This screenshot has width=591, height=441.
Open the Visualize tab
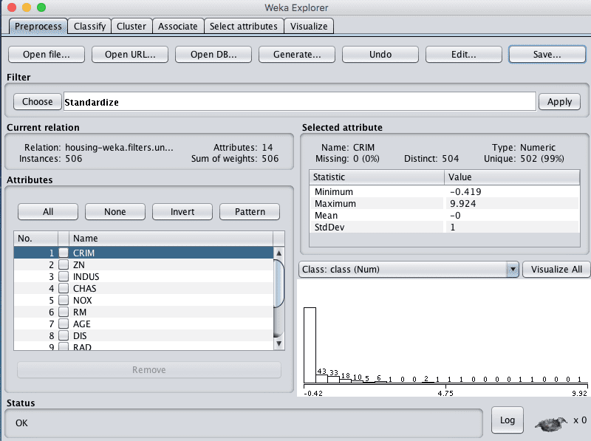coord(309,26)
